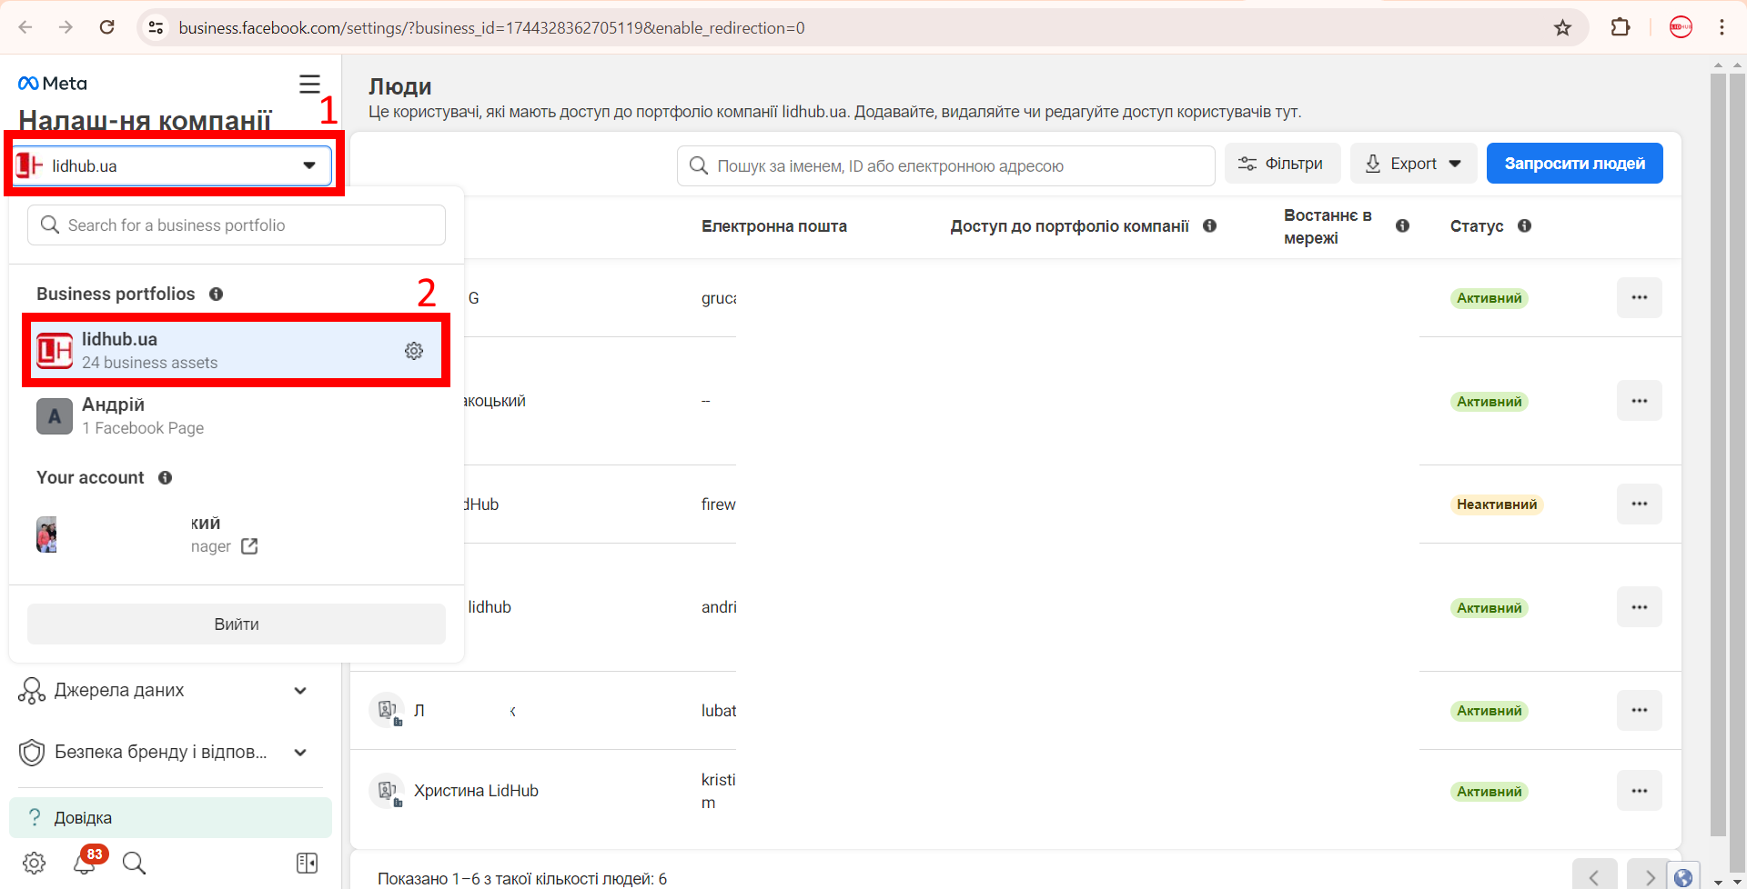The image size is (1747, 889).
Task: Open more options for lubat row
Action: click(1640, 710)
